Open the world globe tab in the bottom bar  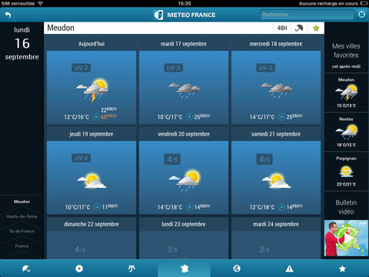pos(237,269)
